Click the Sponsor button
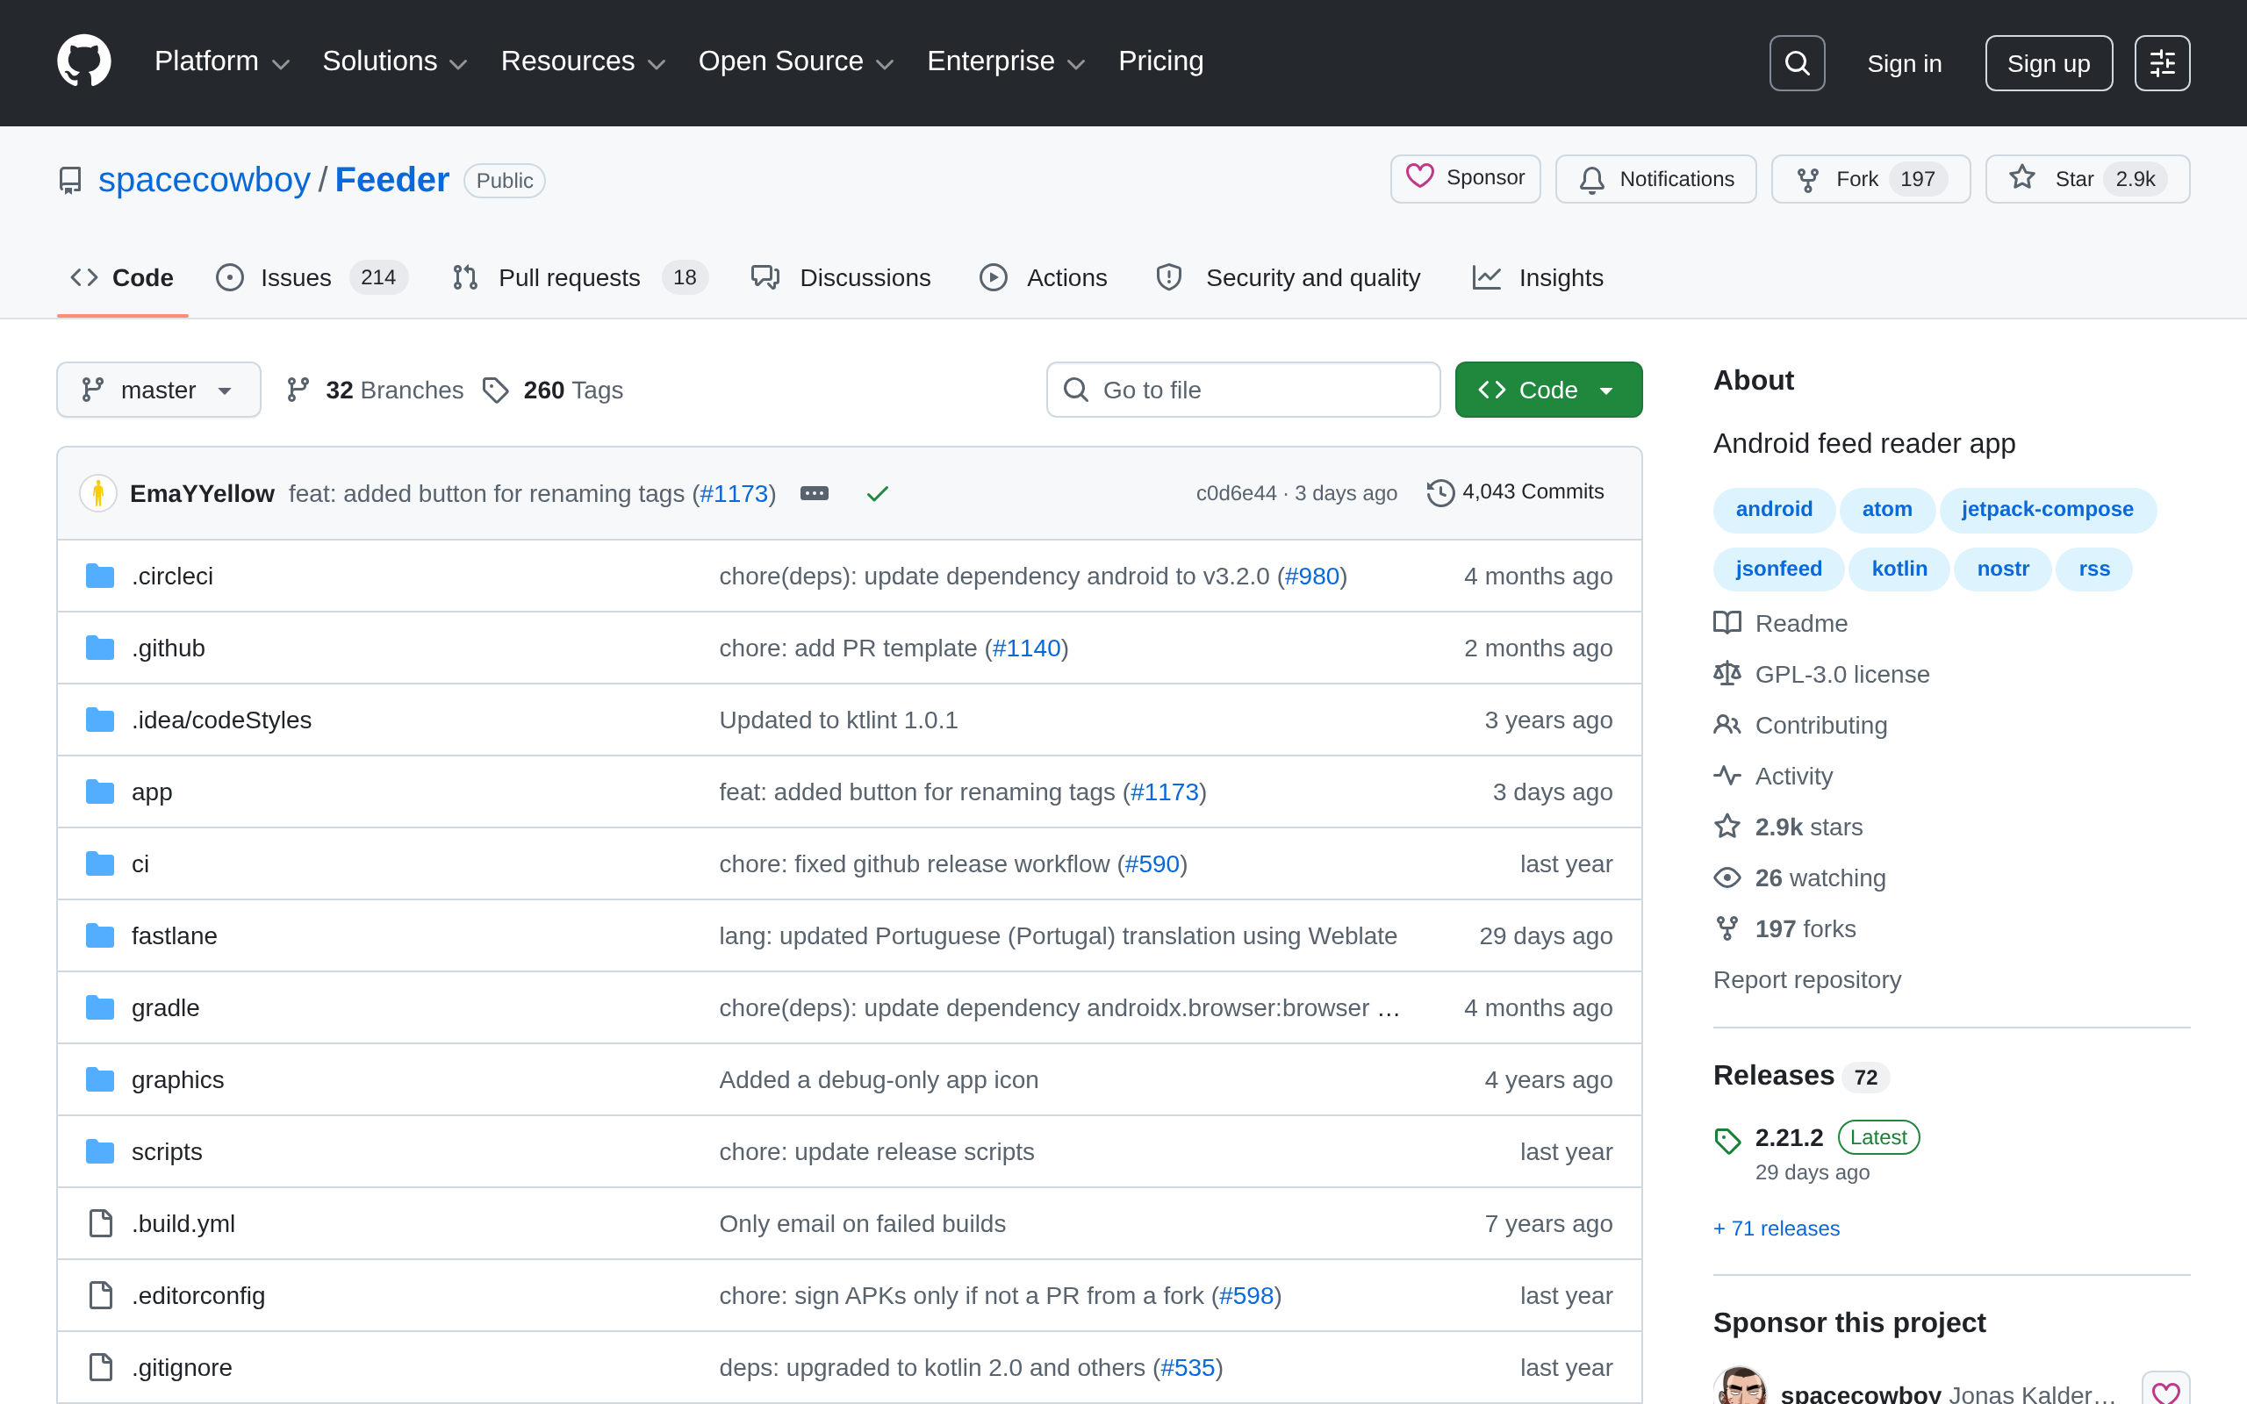The height and width of the screenshot is (1404, 2247). [x=1465, y=178]
